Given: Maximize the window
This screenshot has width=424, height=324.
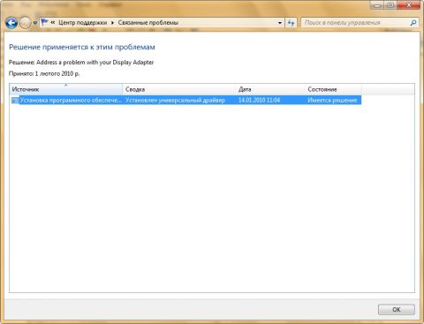Looking at the screenshot, I should tap(390, 5).
